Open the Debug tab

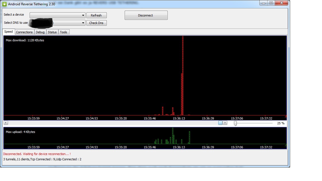pyautogui.click(x=40, y=32)
